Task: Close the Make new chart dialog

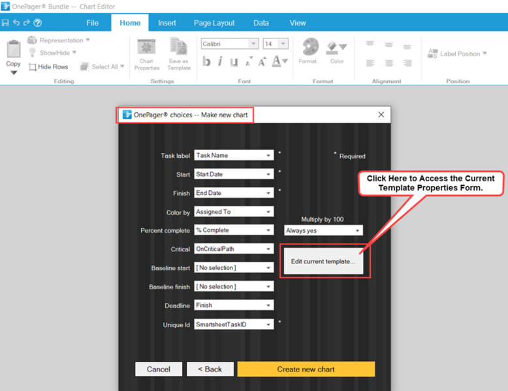Action: (x=381, y=115)
